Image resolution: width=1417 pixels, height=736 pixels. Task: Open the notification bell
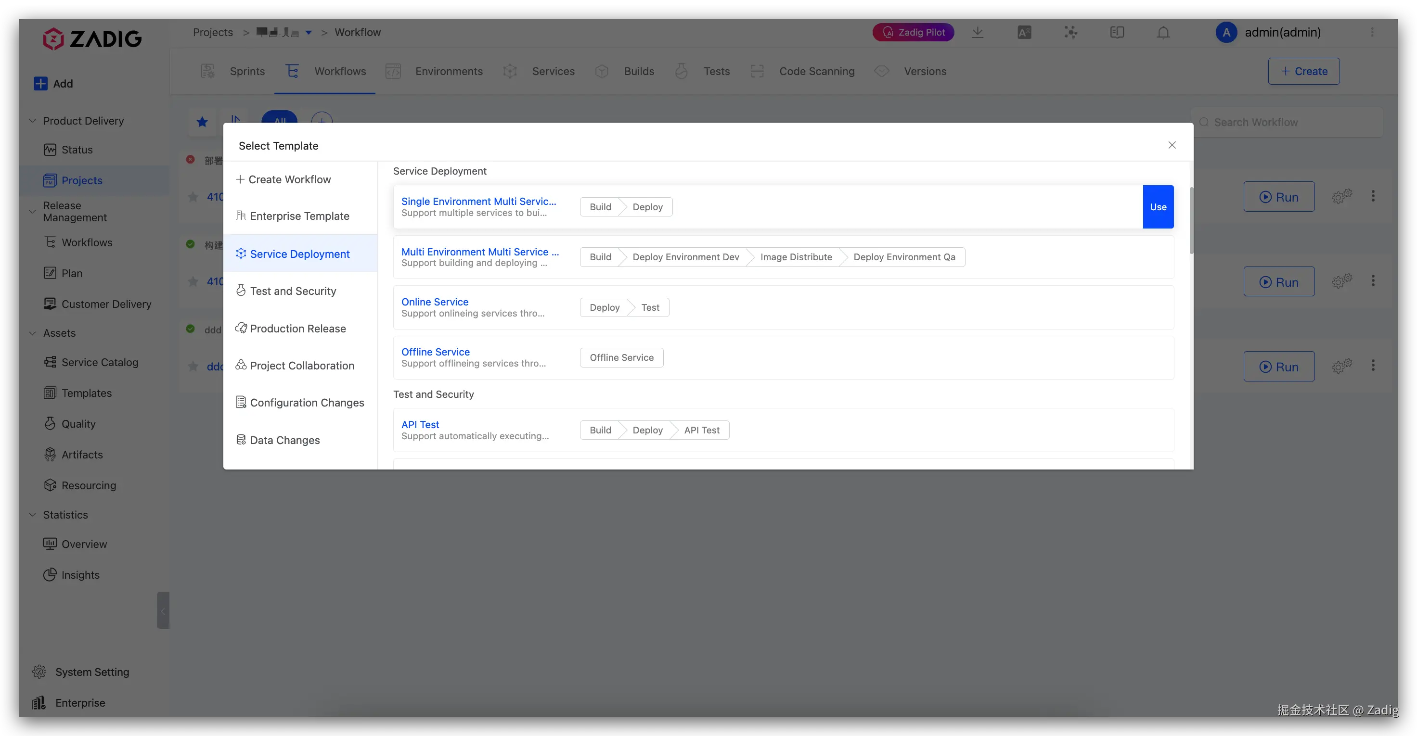coord(1163,32)
